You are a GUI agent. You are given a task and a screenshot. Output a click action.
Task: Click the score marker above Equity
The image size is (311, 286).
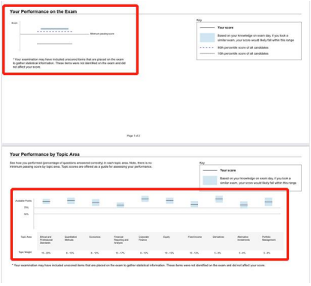pos(169,200)
